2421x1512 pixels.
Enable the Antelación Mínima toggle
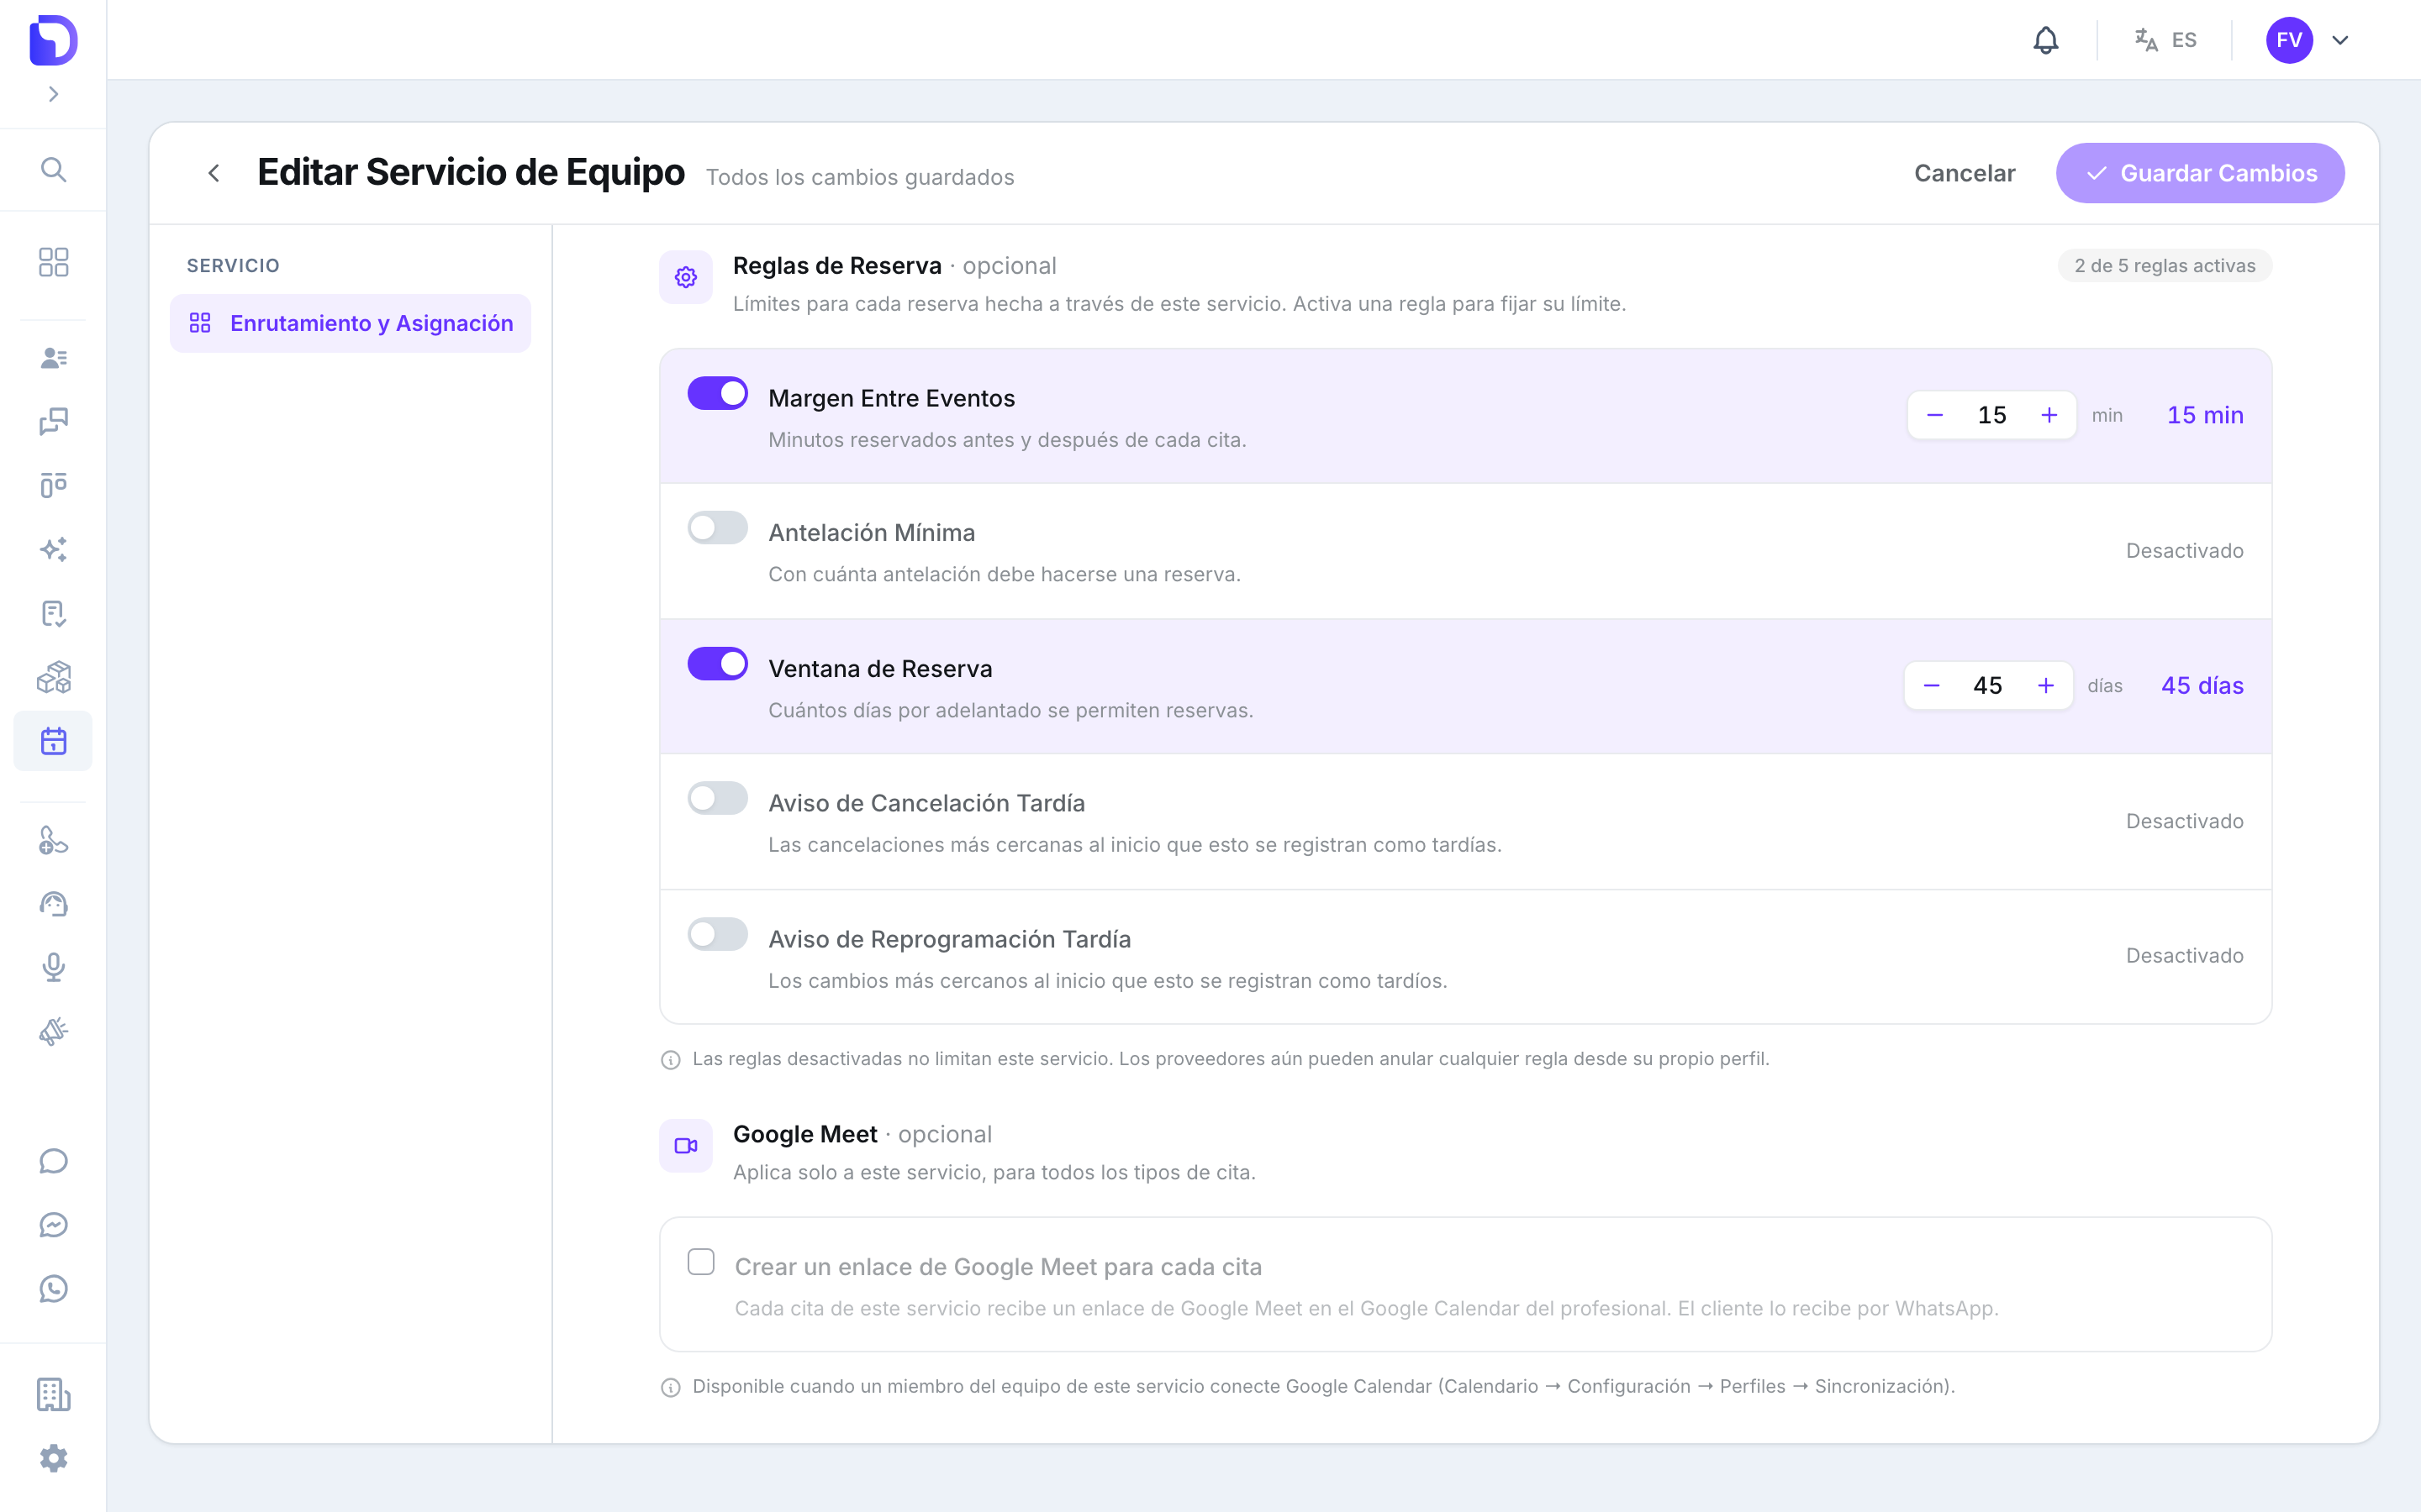[717, 527]
